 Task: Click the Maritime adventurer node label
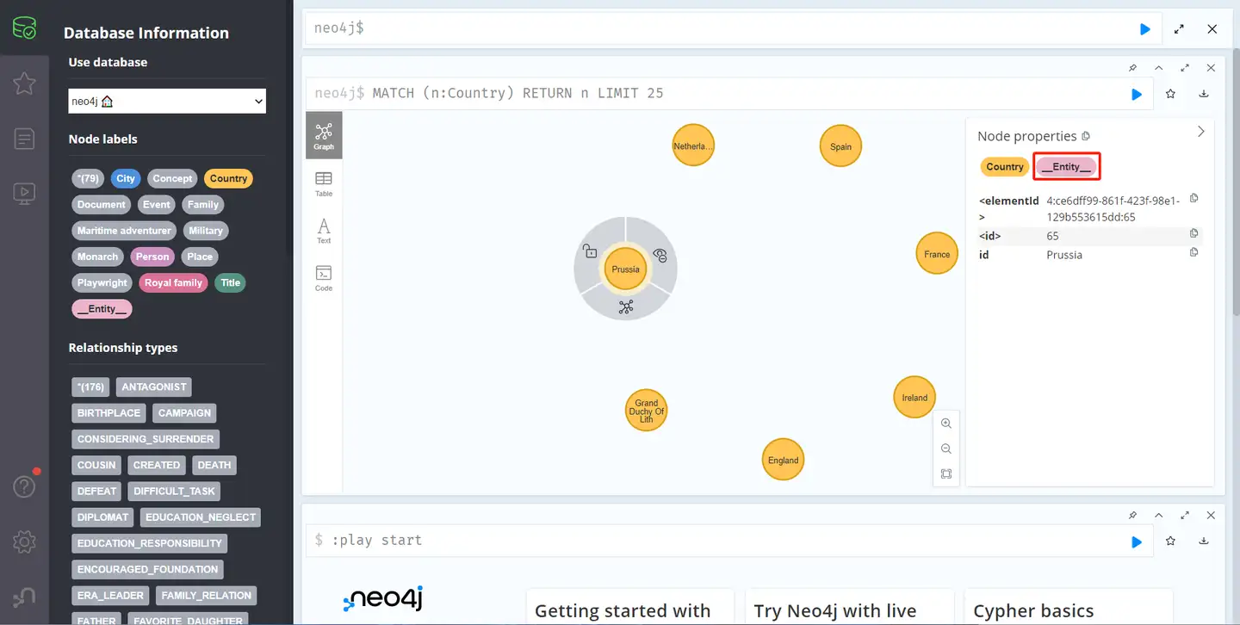pos(124,231)
